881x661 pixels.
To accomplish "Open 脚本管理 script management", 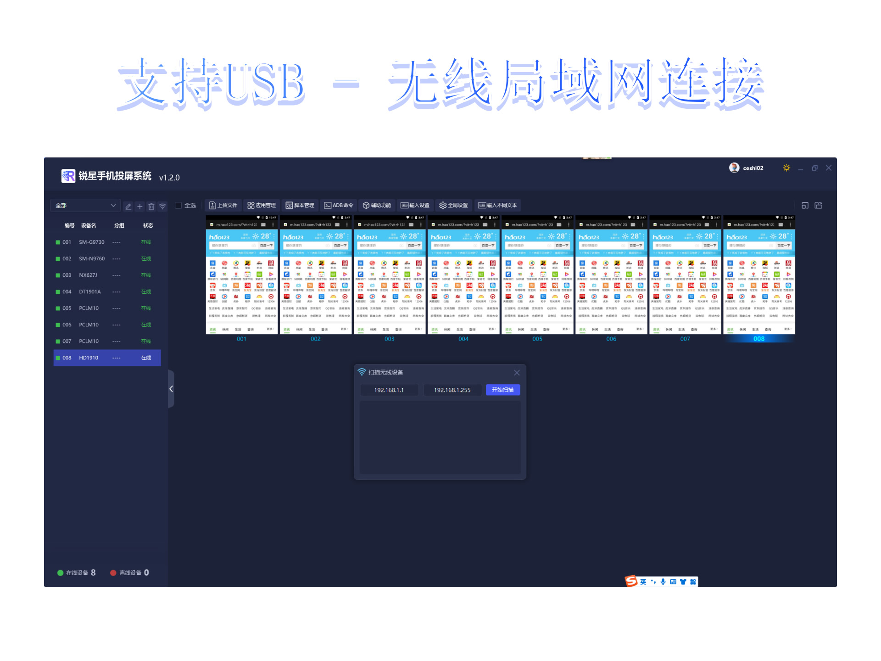I will tap(300, 205).
